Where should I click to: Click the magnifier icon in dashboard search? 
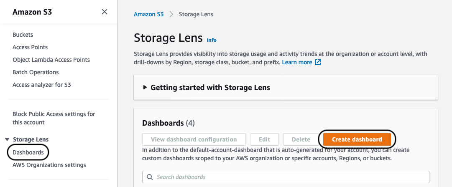click(150, 177)
